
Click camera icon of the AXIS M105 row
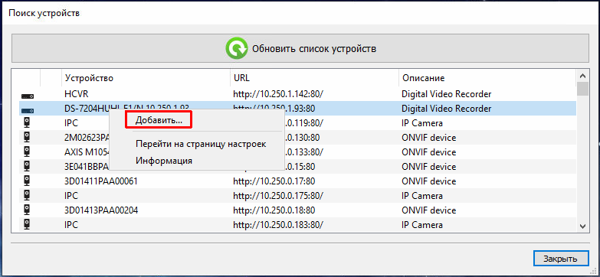click(x=27, y=152)
